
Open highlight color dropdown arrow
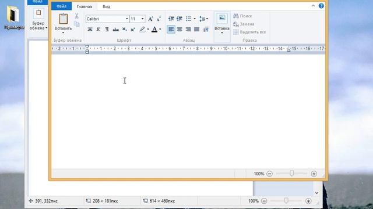(148, 30)
